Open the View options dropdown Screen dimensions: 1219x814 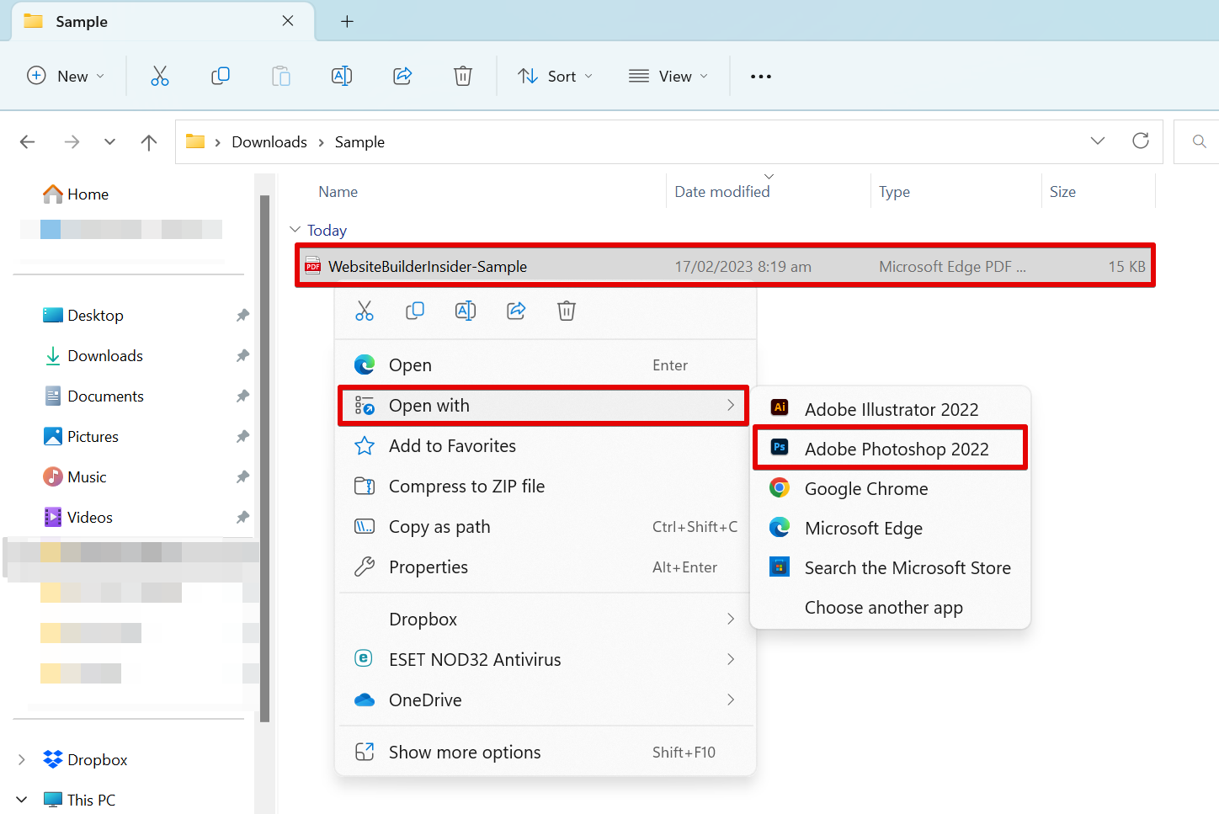click(668, 77)
